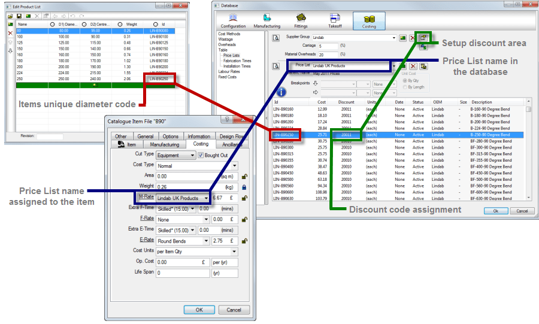The height and width of the screenshot is (324, 539).
Task: Click redo icon in Edit Product List toolbar
Action: tap(81, 16)
